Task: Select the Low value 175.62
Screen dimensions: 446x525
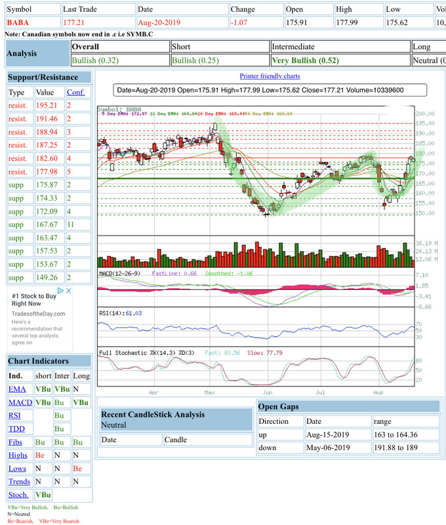Action: tap(409, 23)
